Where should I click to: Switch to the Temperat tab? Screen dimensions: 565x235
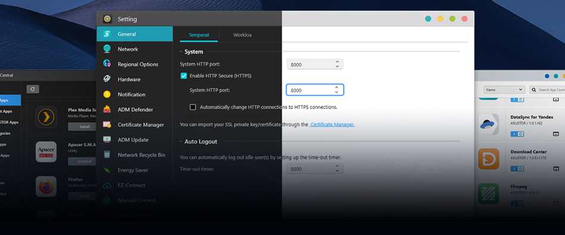tap(199, 35)
